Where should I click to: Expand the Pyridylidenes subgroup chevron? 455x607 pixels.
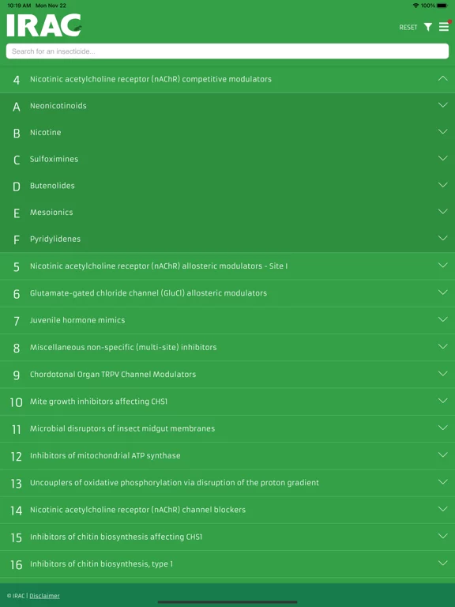(442, 238)
